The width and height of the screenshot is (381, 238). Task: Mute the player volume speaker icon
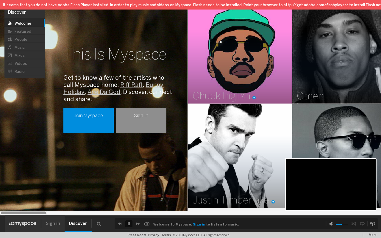(x=331, y=224)
